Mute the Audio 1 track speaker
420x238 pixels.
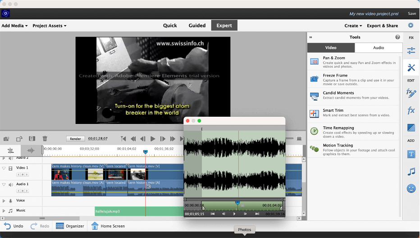click(x=11, y=184)
